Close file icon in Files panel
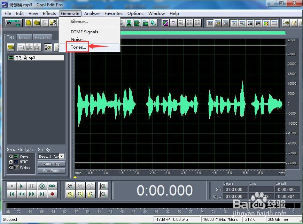The height and width of the screenshot is (224, 303). [x=21, y=47]
